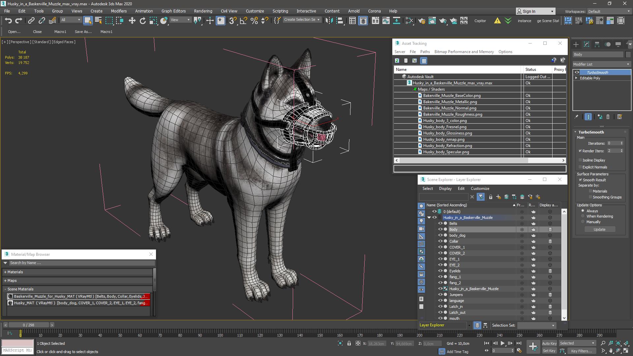
Task: Open the Create command panel tab
Action: (x=576, y=44)
